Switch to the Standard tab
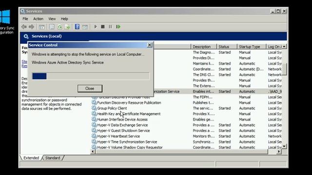The image size is (312, 175). 53,158
